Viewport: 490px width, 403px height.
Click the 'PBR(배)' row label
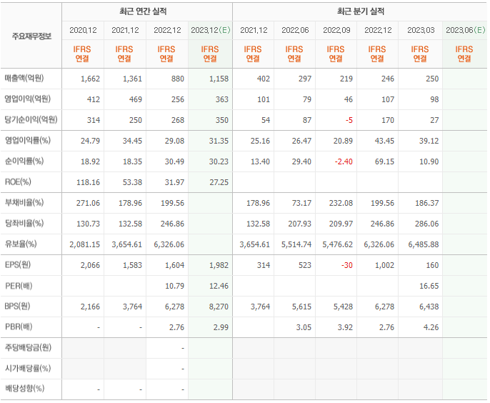[x=19, y=327]
